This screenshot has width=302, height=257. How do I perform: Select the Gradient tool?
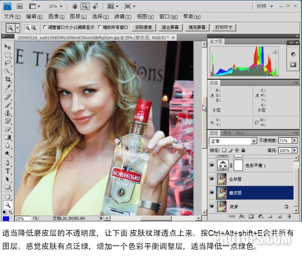tap(7, 137)
